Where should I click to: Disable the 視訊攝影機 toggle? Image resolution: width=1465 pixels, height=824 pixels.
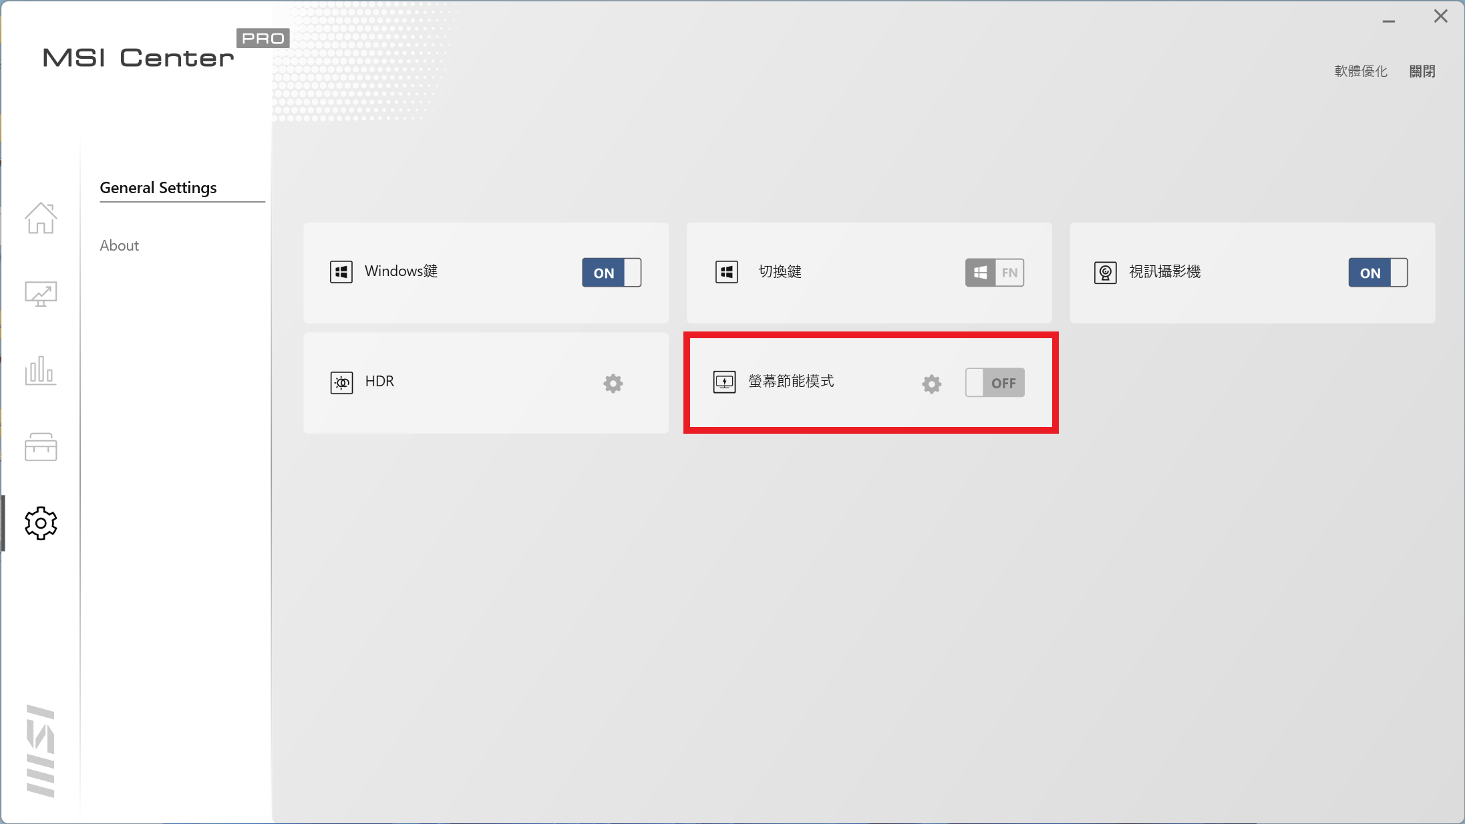pyautogui.click(x=1377, y=273)
